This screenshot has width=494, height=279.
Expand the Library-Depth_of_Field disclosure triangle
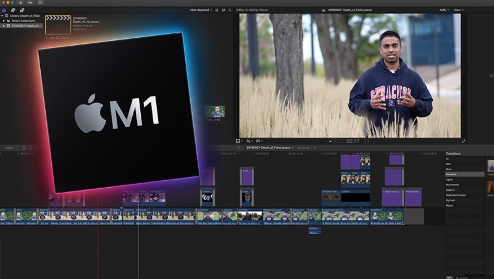point(2,15)
